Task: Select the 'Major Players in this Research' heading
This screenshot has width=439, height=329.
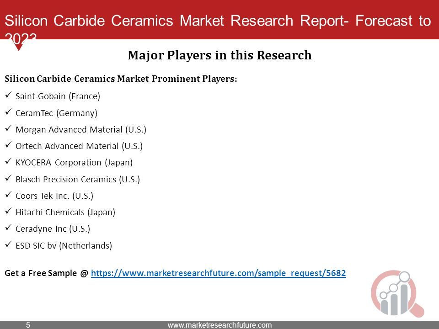Action: point(220,55)
